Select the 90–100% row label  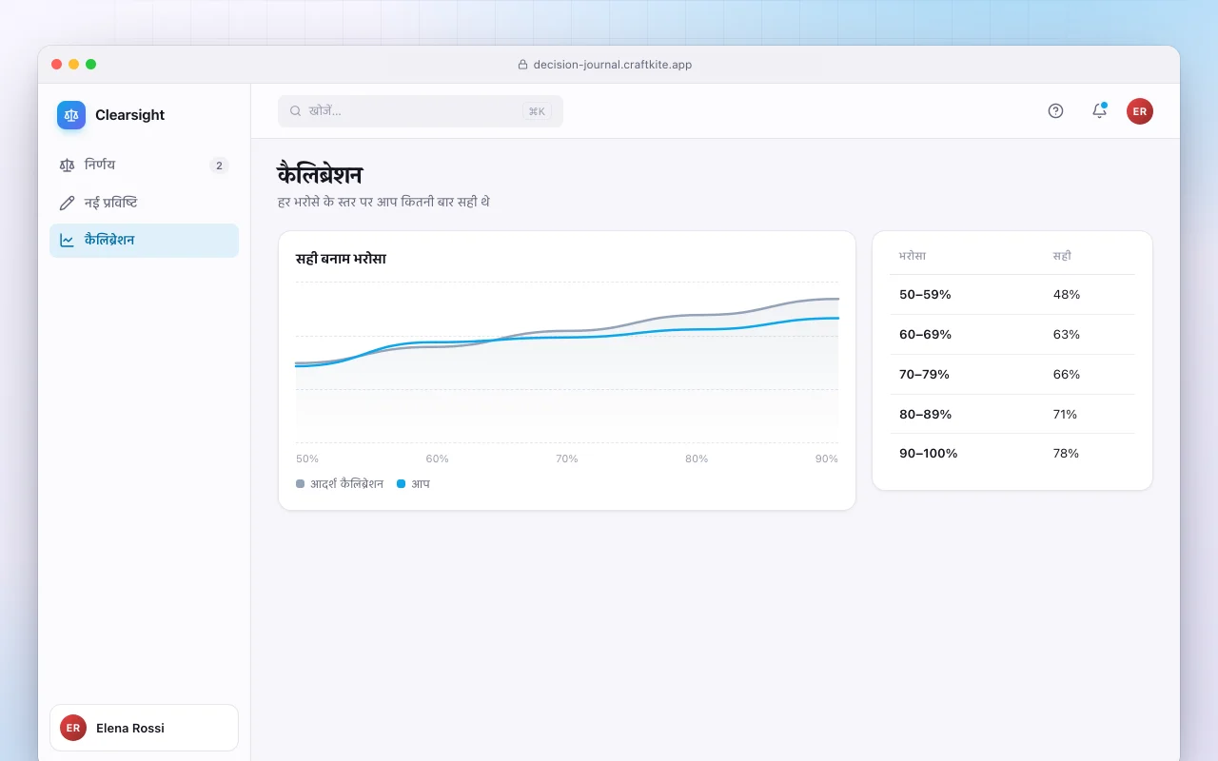tap(929, 454)
